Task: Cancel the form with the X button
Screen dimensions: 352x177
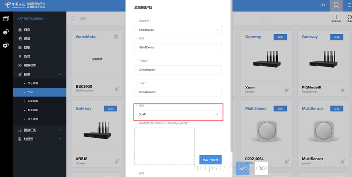Action: point(261,168)
